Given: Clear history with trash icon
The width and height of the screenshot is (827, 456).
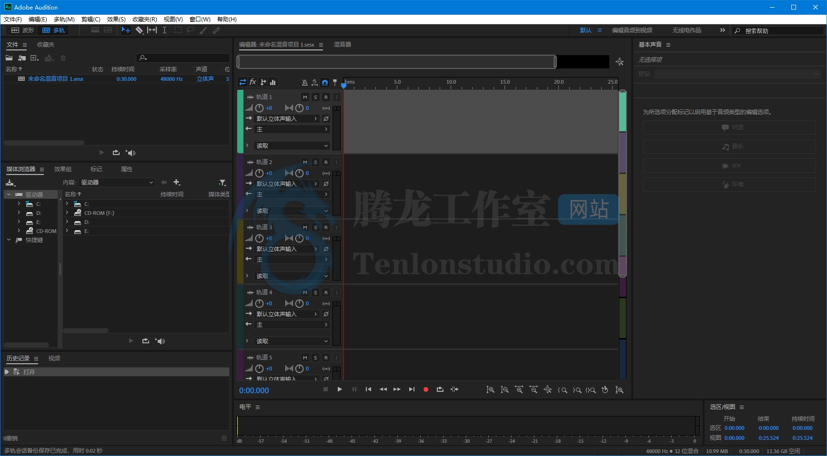Looking at the screenshot, I should [x=224, y=438].
